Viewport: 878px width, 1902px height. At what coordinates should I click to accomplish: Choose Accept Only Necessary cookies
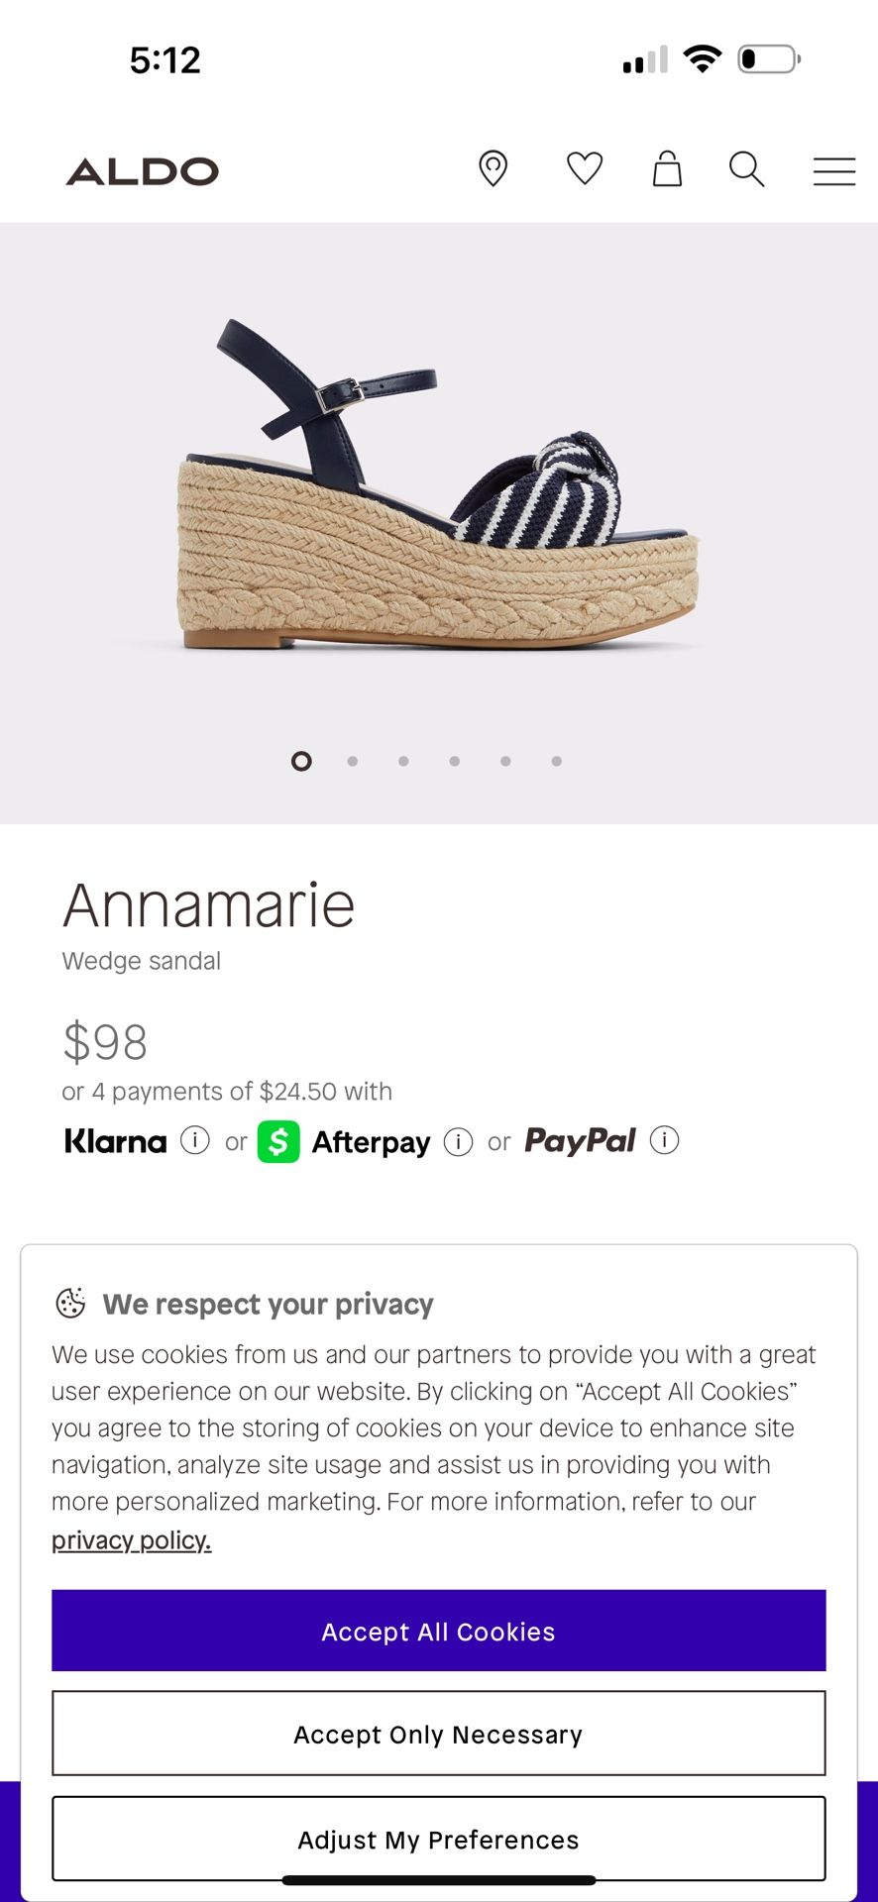point(439,1735)
